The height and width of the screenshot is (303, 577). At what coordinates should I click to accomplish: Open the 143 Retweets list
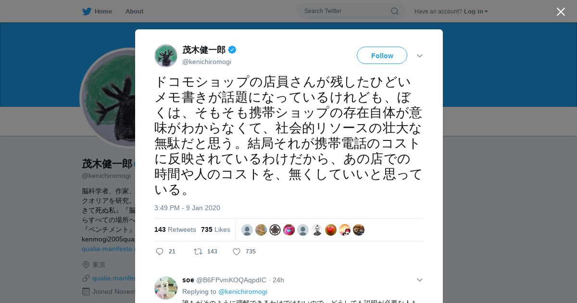pos(175,229)
